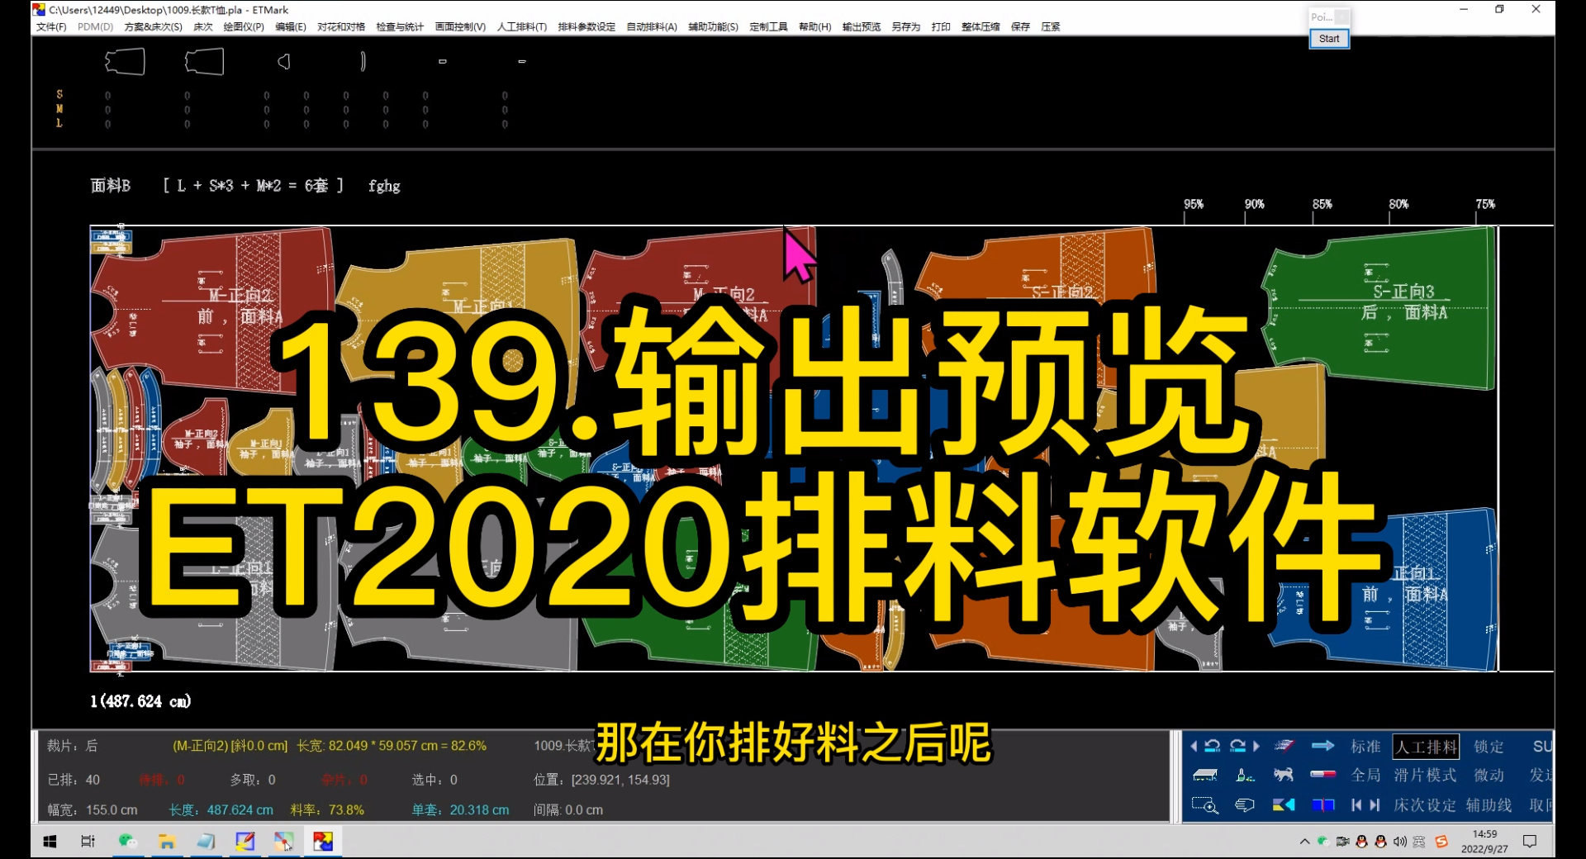Viewport: 1586px width, 859px height.
Task: Toggle 人工排料 mode
Action: pyautogui.click(x=1426, y=747)
